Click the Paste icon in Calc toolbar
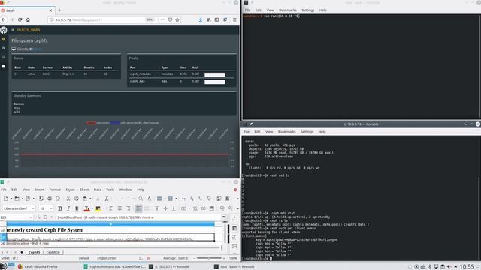481x270 pixels. click(85, 199)
